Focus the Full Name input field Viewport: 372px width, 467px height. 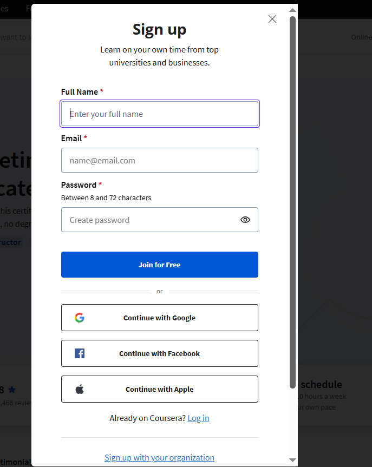[x=160, y=114]
